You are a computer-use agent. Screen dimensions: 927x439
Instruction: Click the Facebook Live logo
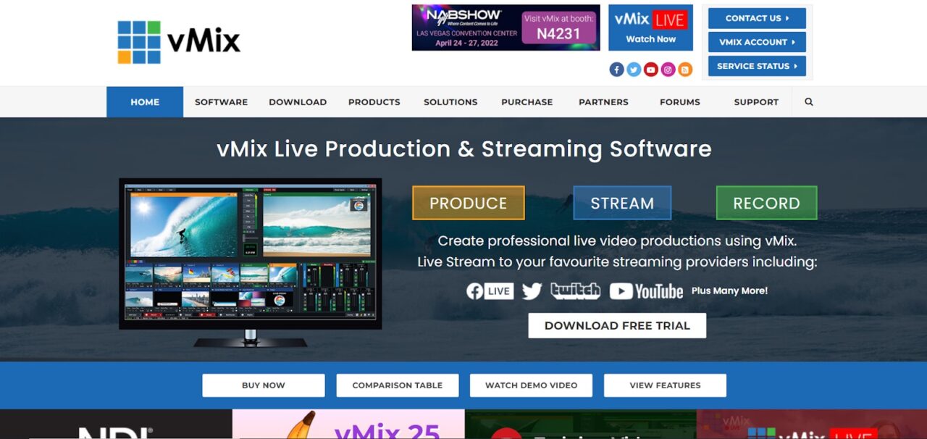pos(490,291)
